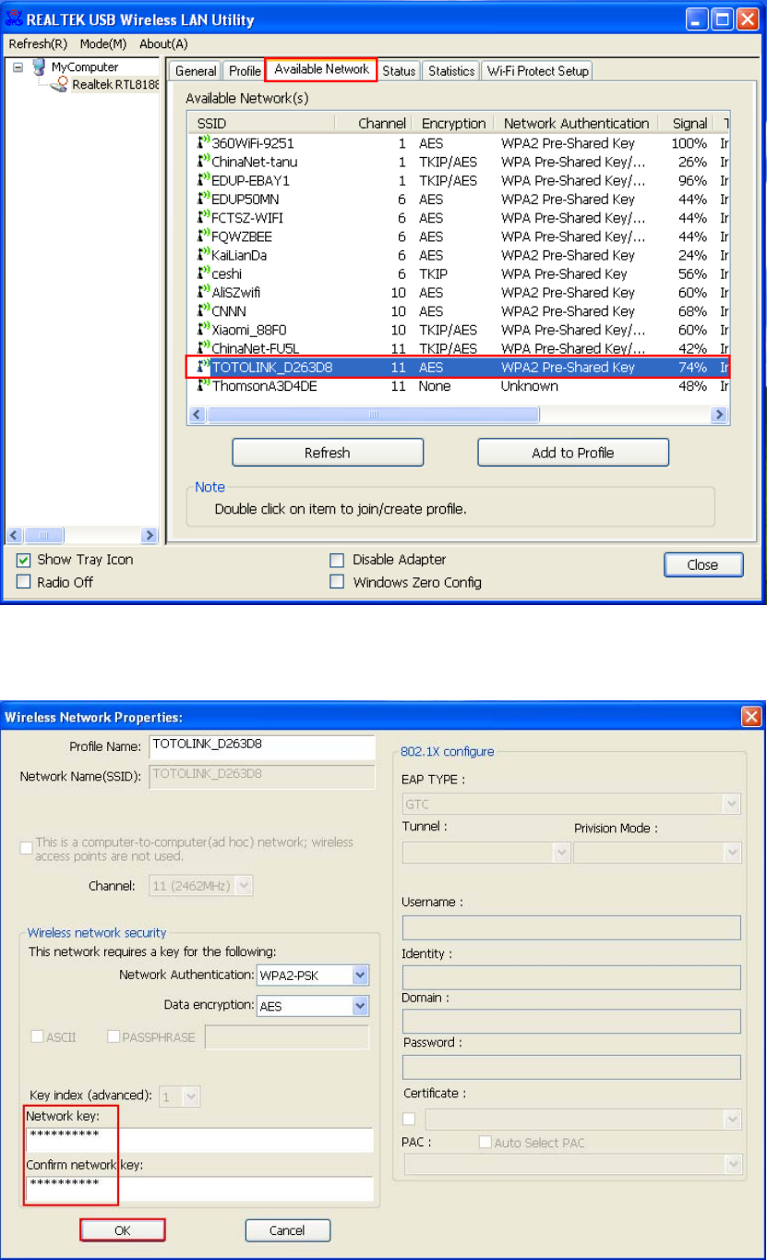Image resolution: width=767 pixels, height=1260 pixels.
Task: Click the signal icon beside EDUP50MN
Action: click(204, 199)
